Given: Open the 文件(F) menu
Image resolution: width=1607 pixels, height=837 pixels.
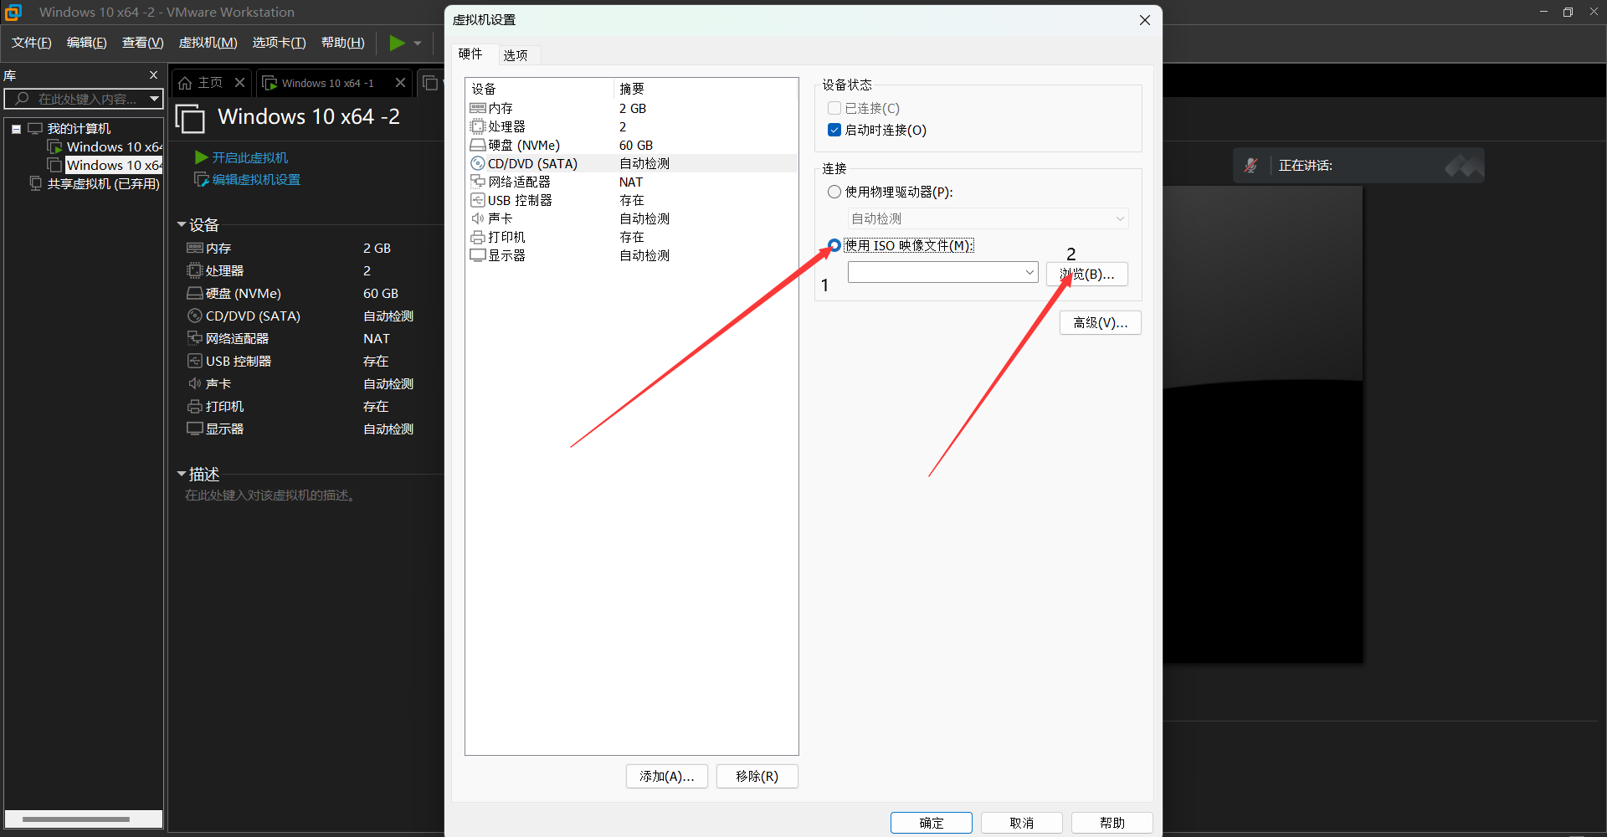Looking at the screenshot, I should click(32, 43).
